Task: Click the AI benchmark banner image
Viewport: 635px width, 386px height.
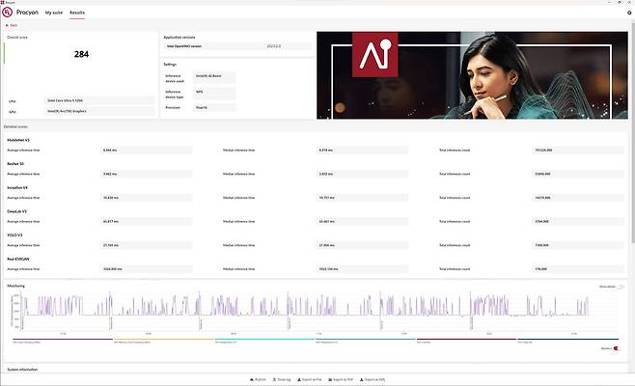Action: [473, 75]
